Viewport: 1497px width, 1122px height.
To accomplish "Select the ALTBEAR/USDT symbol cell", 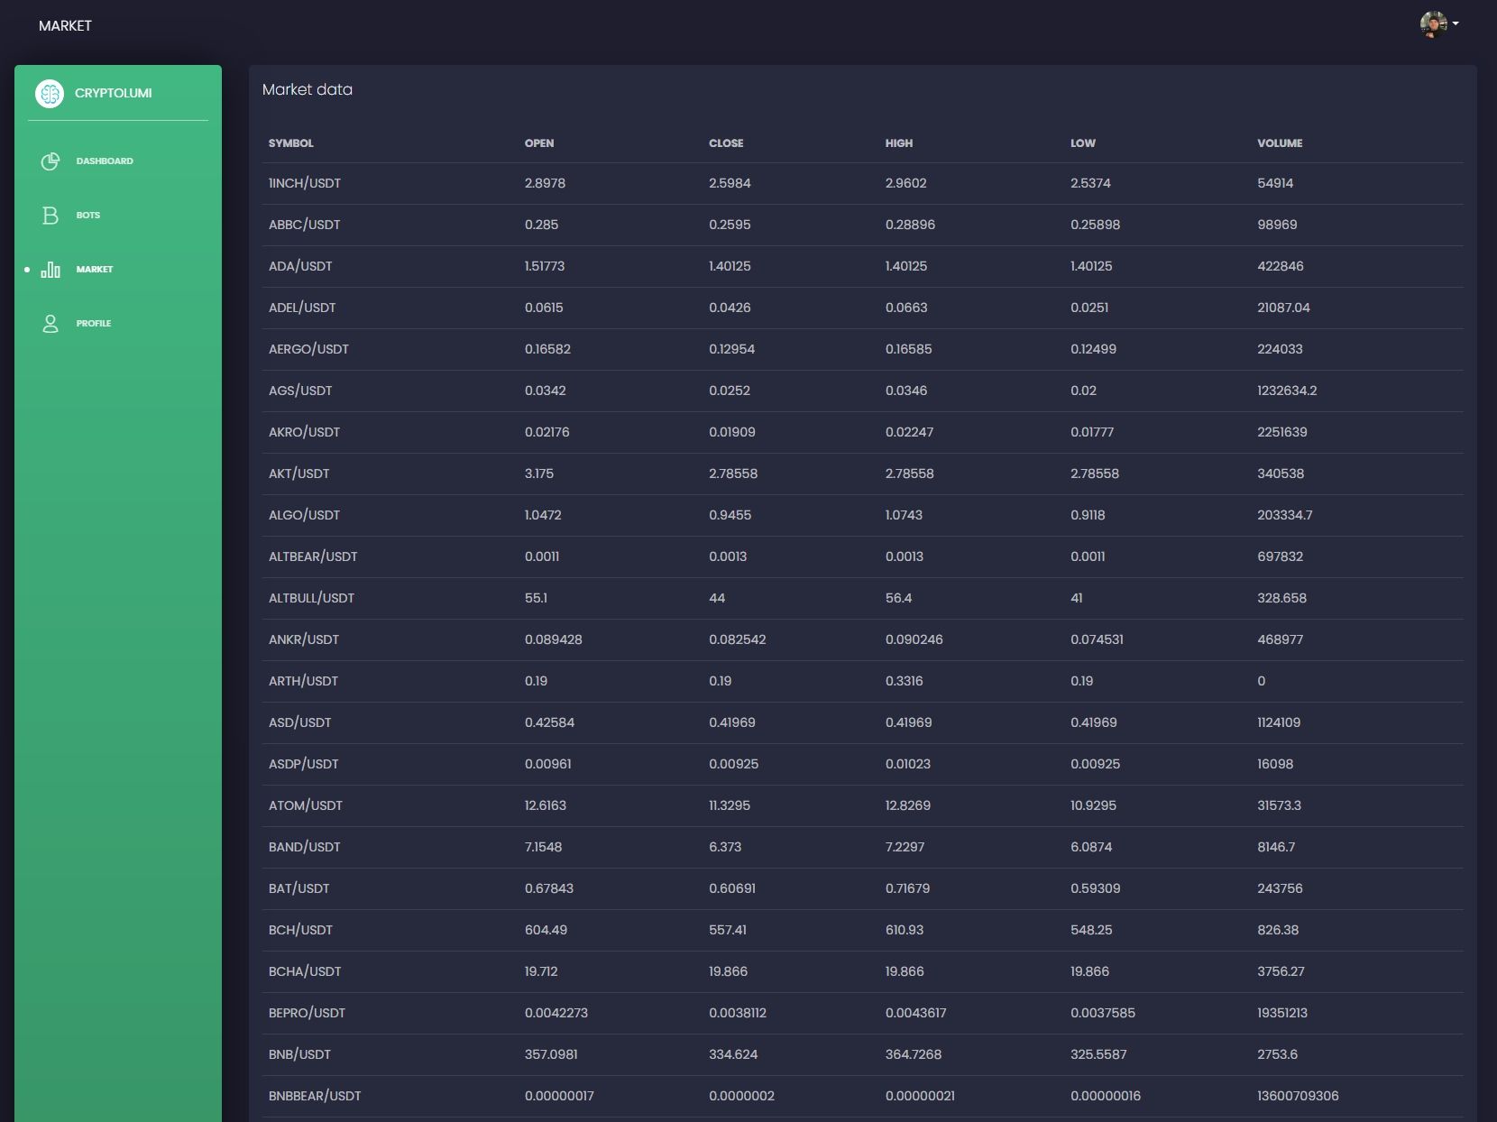I will pos(313,556).
